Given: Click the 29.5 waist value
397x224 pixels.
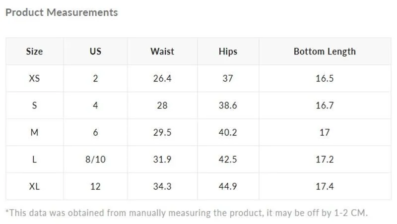Looking at the screenshot, I should tap(162, 132).
